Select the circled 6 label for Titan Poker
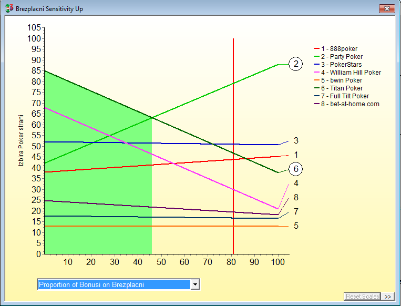401x306 pixels. coord(296,169)
